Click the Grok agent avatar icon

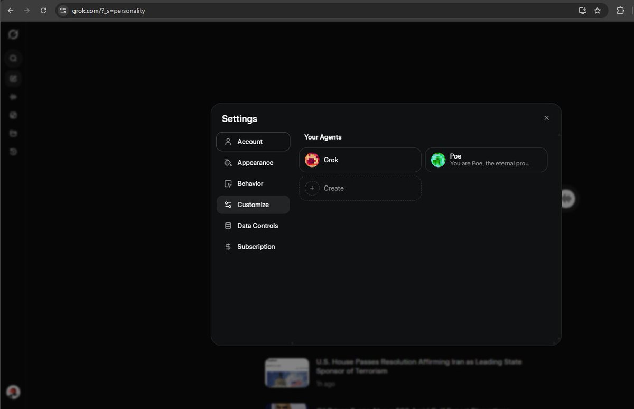312,160
